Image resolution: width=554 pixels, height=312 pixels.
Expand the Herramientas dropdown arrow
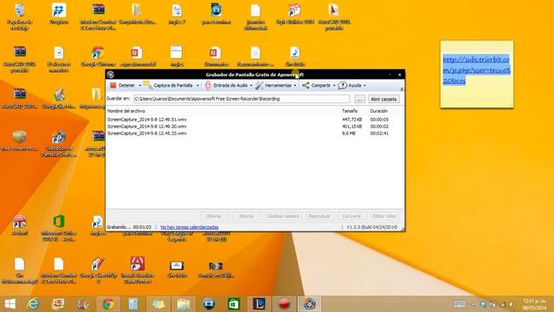295,86
